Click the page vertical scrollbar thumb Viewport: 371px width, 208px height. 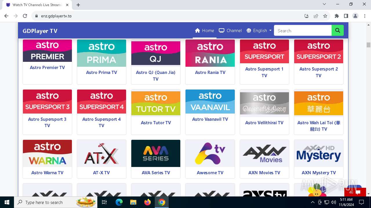point(368,45)
